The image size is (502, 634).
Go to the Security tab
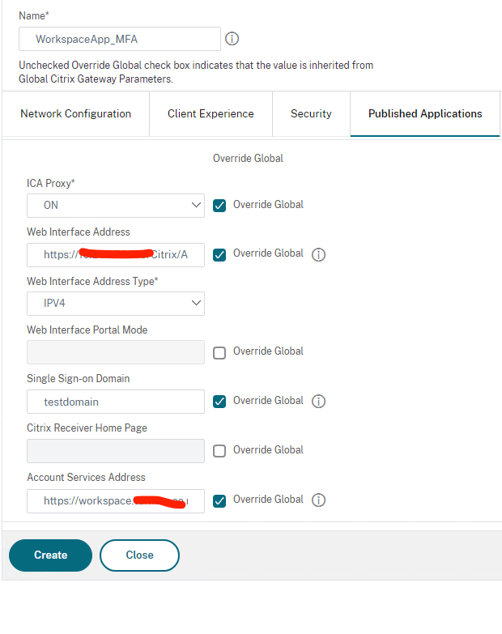click(311, 114)
